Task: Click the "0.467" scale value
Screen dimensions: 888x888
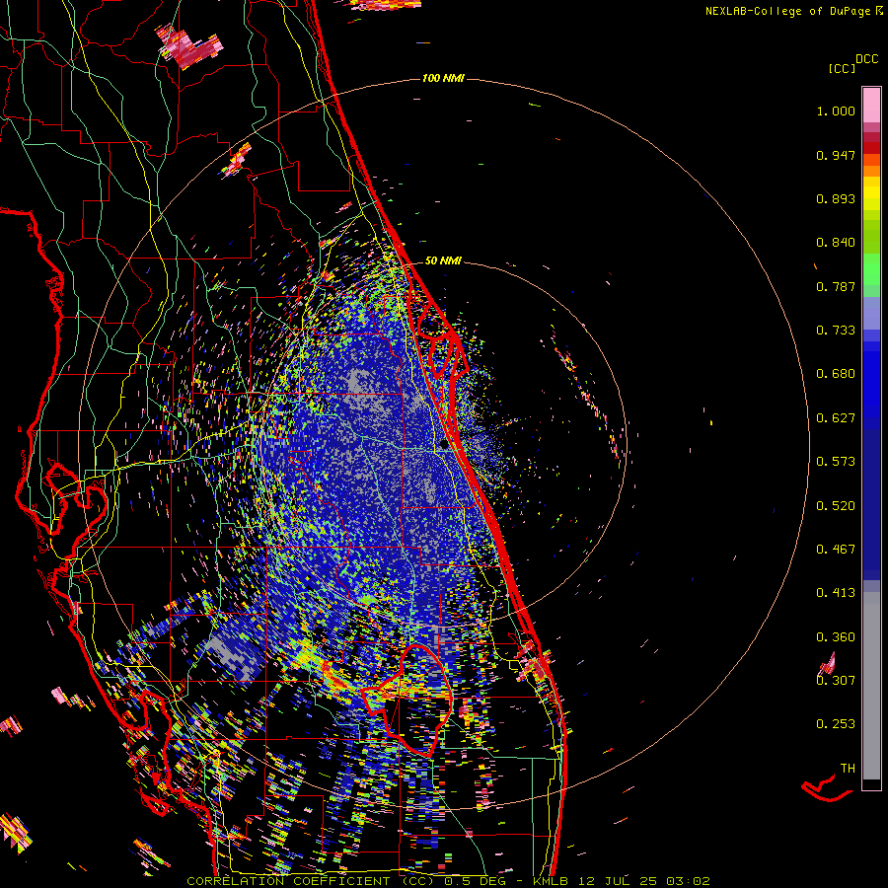Action: click(836, 550)
